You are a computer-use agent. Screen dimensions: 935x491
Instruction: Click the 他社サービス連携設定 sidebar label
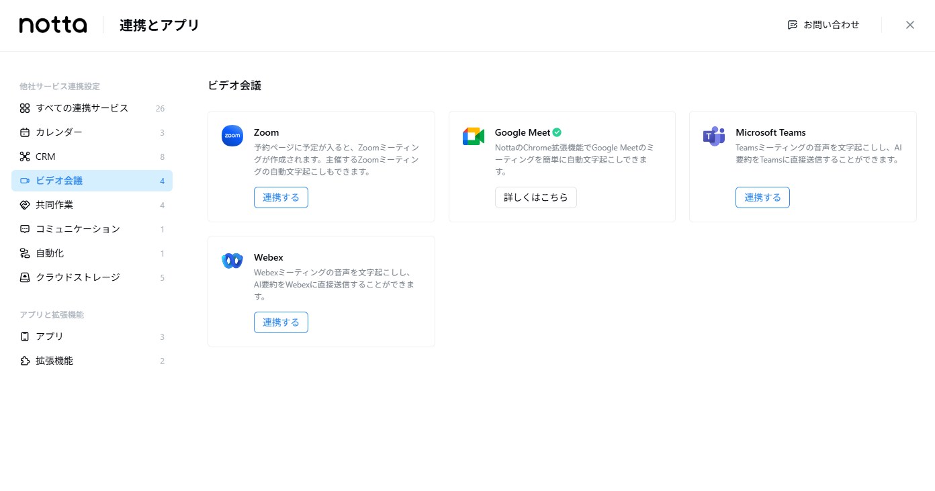(60, 86)
